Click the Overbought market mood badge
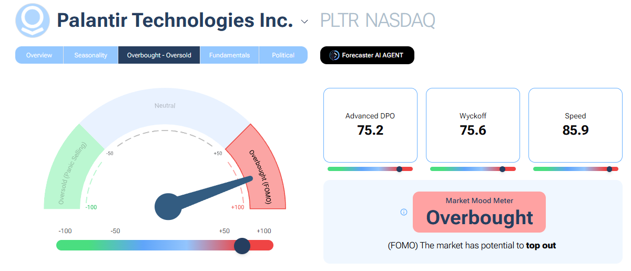The height and width of the screenshot is (271, 631). pos(479,212)
